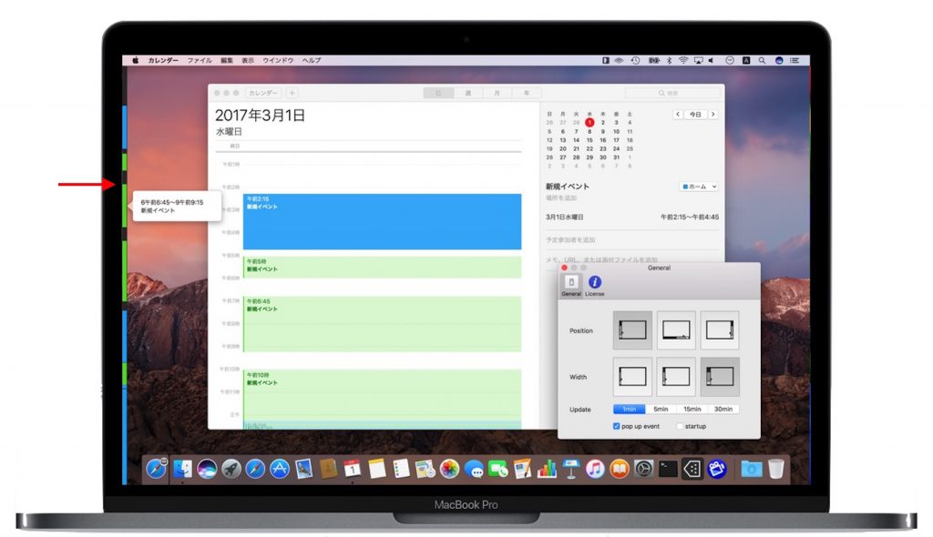The width and height of the screenshot is (933, 537).
Task: Open the App Store Dock icon
Action: pyautogui.click(x=280, y=470)
